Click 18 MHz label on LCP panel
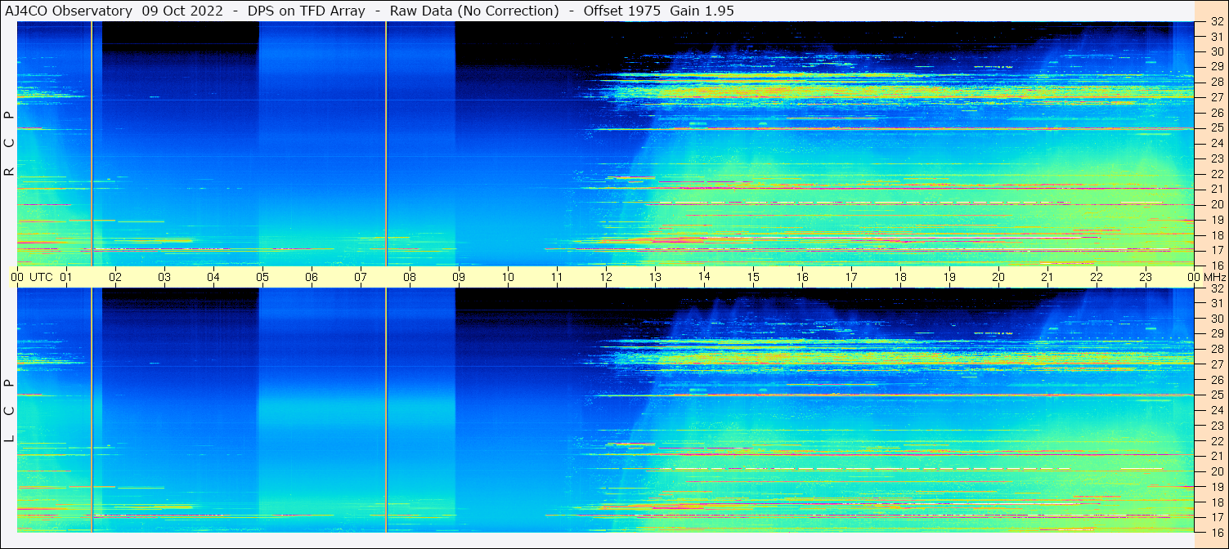1229x549 pixels. pyautogui.click(x=1217, y=502)
